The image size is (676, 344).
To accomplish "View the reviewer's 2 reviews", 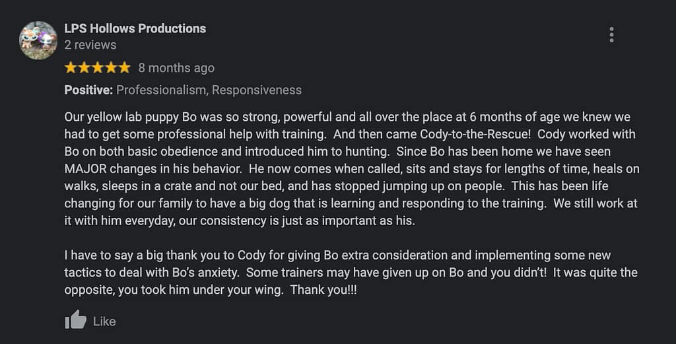I will [x=90, y=45].
